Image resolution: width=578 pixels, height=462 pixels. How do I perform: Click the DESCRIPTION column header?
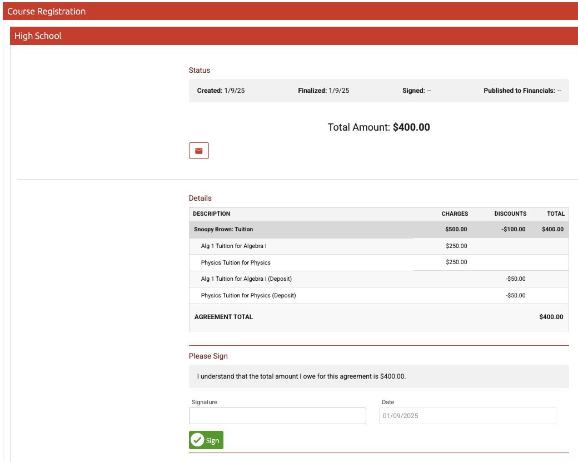[212, 214]
